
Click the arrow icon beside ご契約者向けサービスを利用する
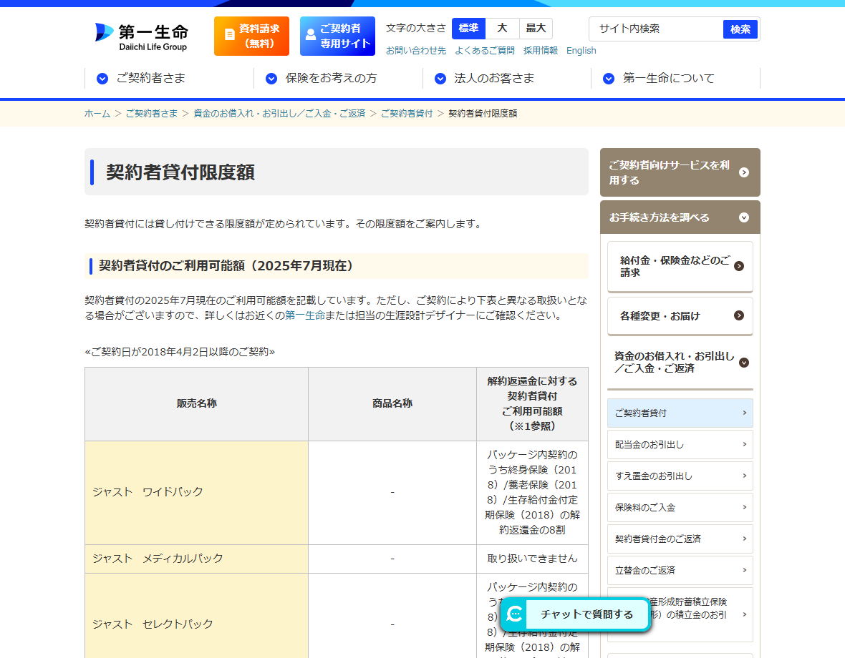744,172
